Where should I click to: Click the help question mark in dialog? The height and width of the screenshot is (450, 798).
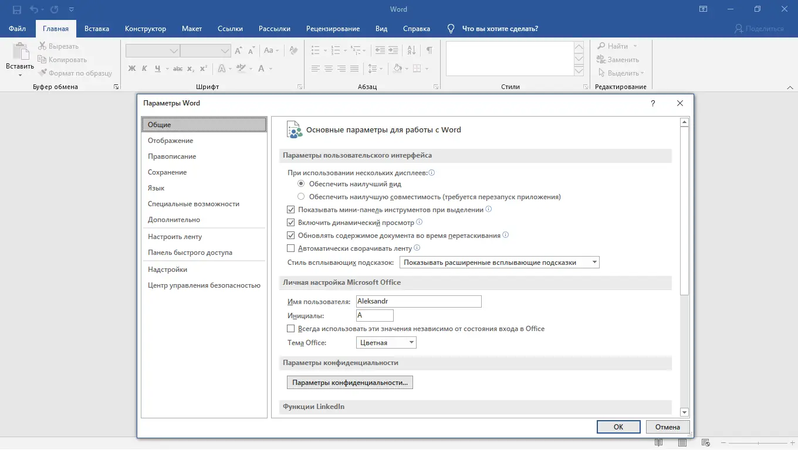pos(653,103)
